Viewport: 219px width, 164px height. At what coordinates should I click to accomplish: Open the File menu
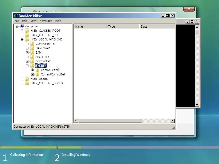pyautogui.click(x=17, y=21)
